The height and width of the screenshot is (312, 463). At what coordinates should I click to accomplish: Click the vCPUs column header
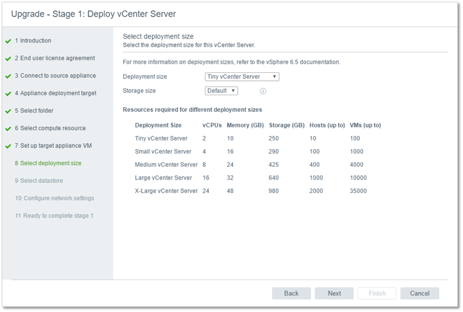point(212,125)
